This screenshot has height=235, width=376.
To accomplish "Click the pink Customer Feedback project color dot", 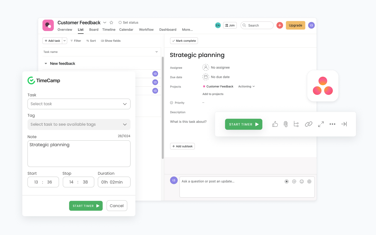I will [x=205, y=86].
